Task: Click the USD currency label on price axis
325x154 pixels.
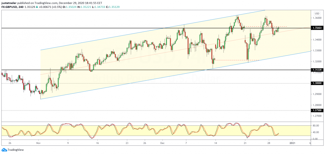Action: [x=316, y=13]
